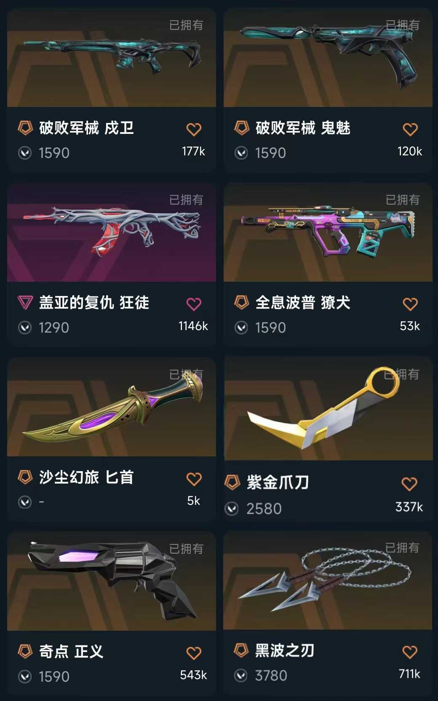View the 奇点 正义 revolver image
438x701 pixels.
pos(112,581)
